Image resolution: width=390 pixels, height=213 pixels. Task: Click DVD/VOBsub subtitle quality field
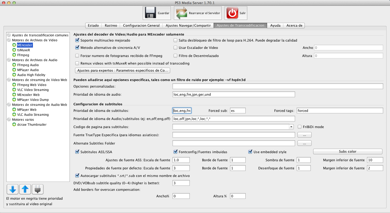click(x=181, y=183)
